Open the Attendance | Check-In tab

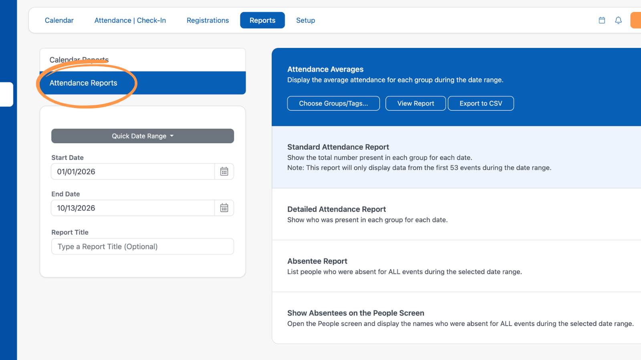[x=130, y=20]
